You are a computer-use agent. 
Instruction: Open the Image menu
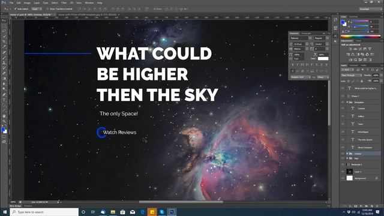click(27, 2)
